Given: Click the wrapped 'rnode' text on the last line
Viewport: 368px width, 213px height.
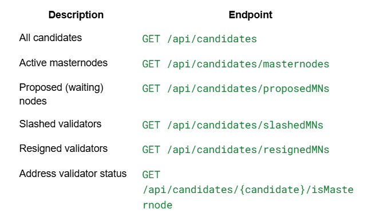Looking at the screenshot, I should pyautogui.click(x=157, y=205).
